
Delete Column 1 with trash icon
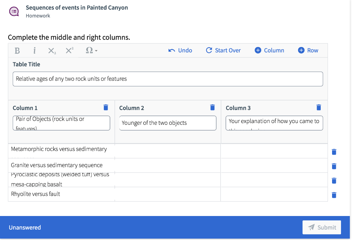click(x=106, y=108)
